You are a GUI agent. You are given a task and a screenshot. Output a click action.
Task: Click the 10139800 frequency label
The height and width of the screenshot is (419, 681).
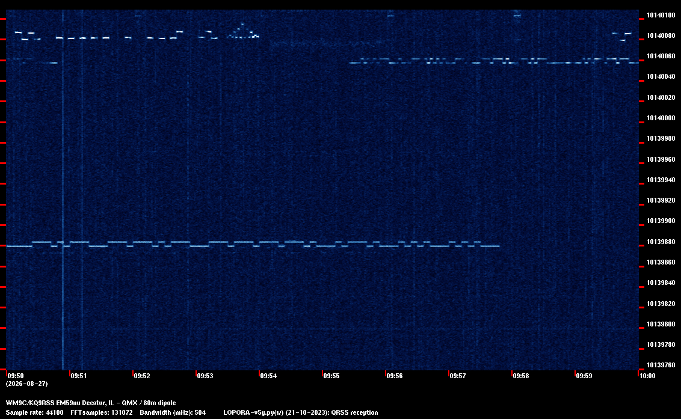[661, 324]
